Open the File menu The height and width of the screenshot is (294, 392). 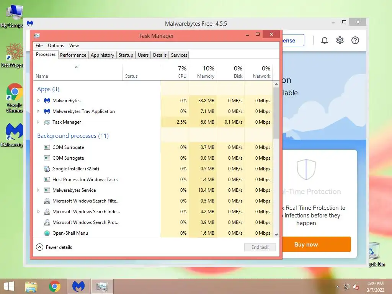[x=39, y=46]
